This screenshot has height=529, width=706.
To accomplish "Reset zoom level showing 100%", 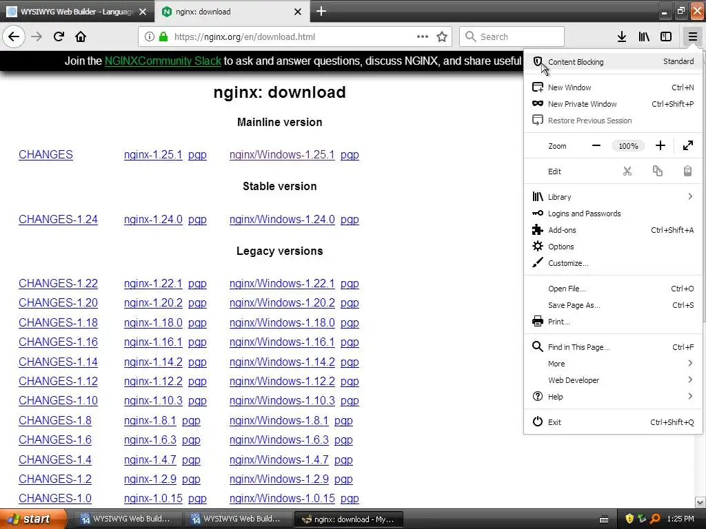I will (628, 146).
